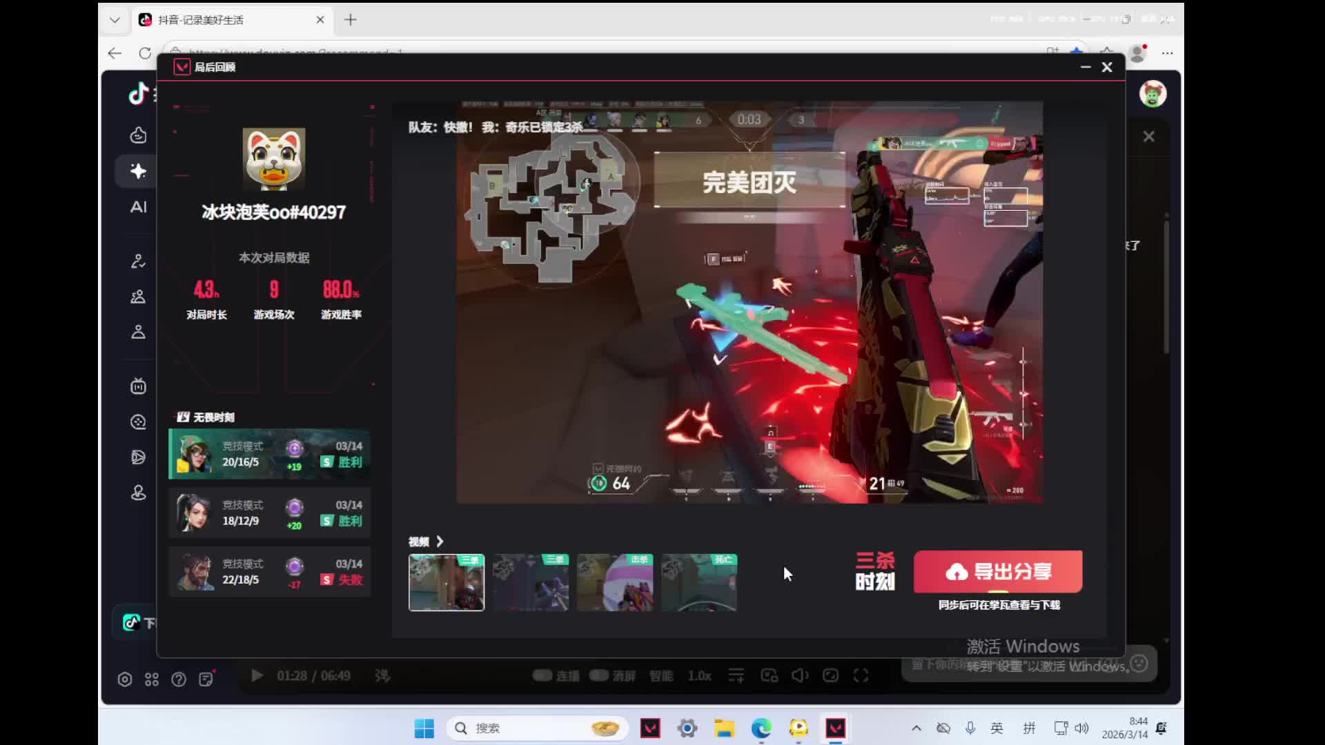The image size is (1325, 745).
Task: Click the settings hexagon icon at bottom-left
Action: [x=125, y=679]
